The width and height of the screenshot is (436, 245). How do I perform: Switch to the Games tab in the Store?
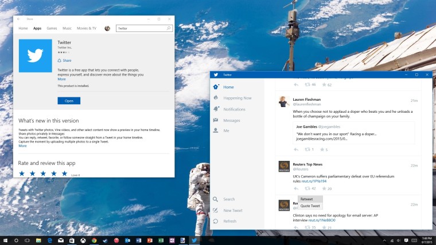pos(52,28)
